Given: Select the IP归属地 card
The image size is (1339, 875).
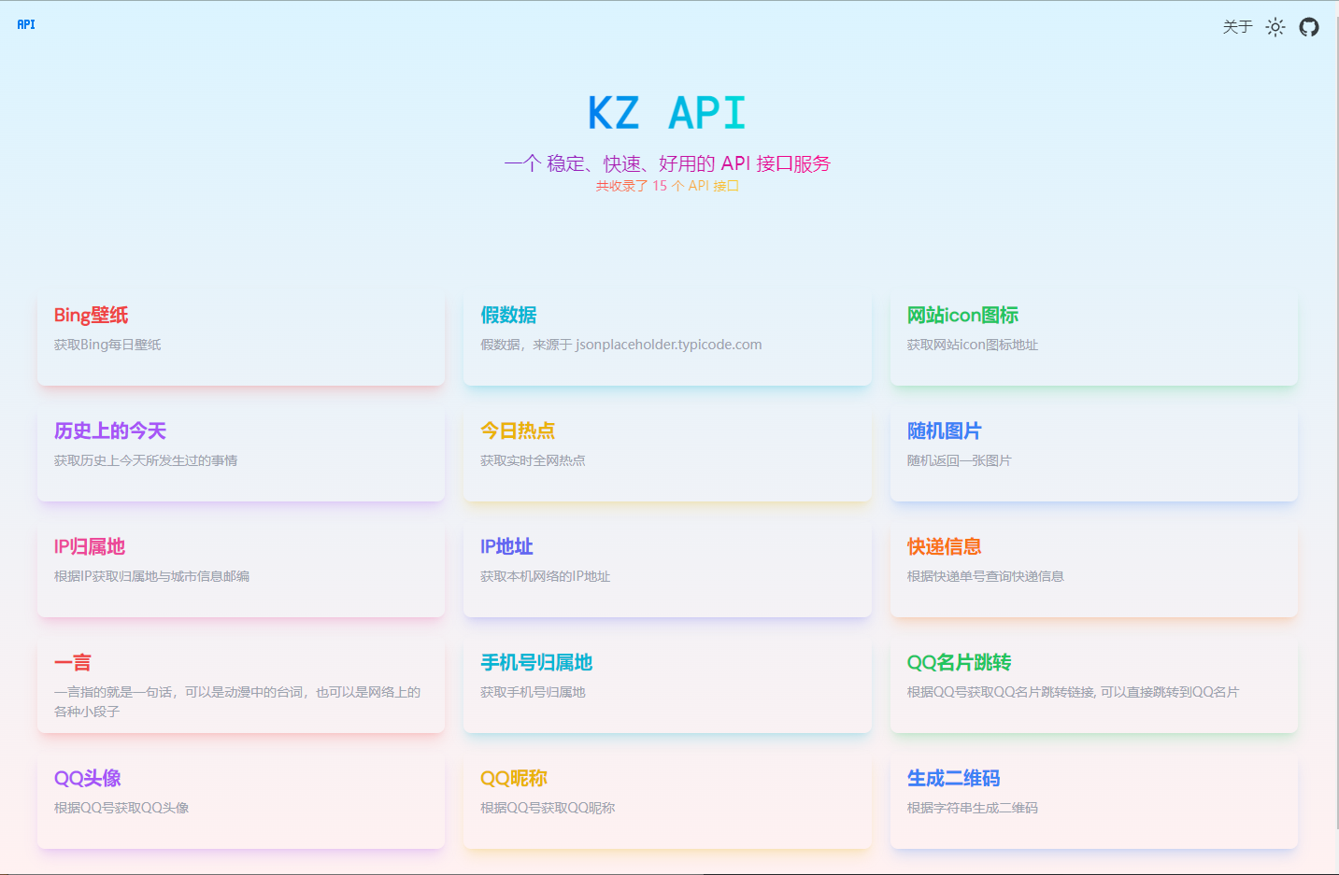Looking at the screenshot, I should click(241, 570).
